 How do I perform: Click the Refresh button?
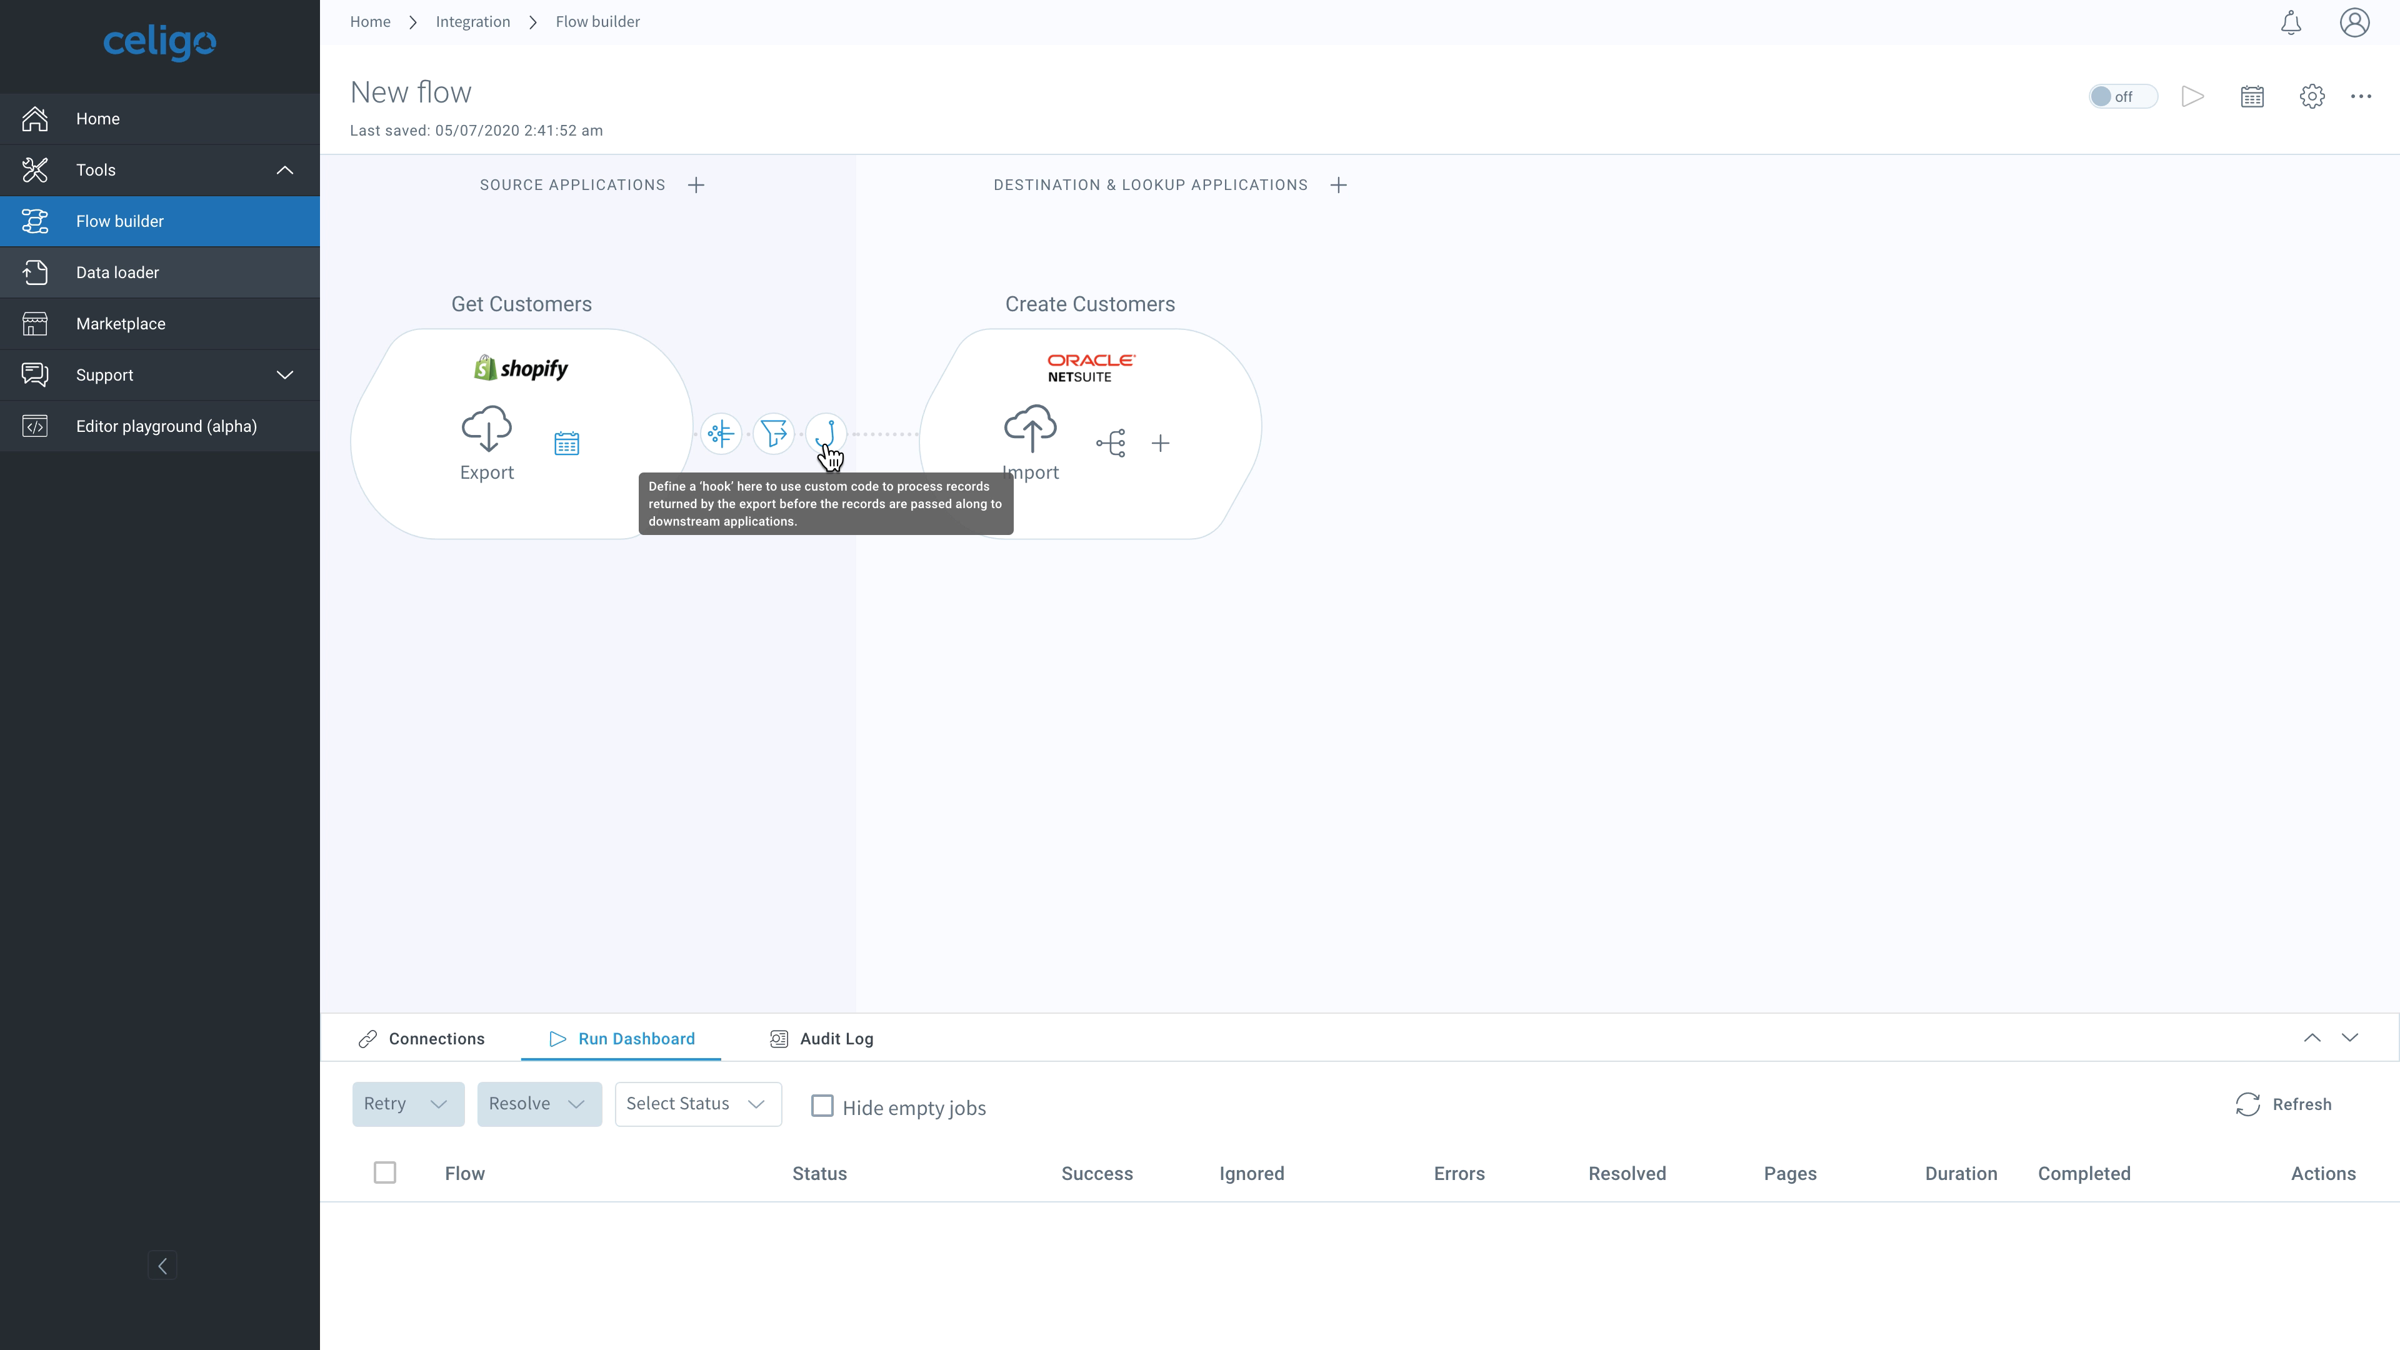click(2282, 1104)
